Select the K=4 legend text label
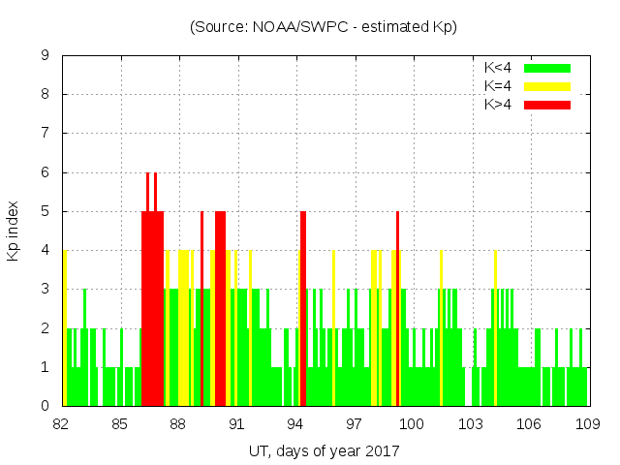The width and height of the screenshot is (620, 465). pyautogui.click(x=500, y=86)
